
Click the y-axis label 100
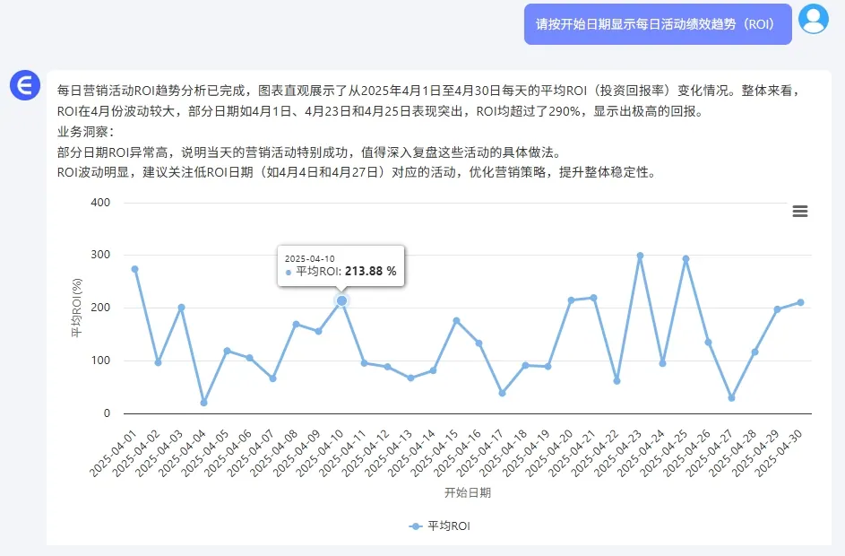(x=100, y=361)
